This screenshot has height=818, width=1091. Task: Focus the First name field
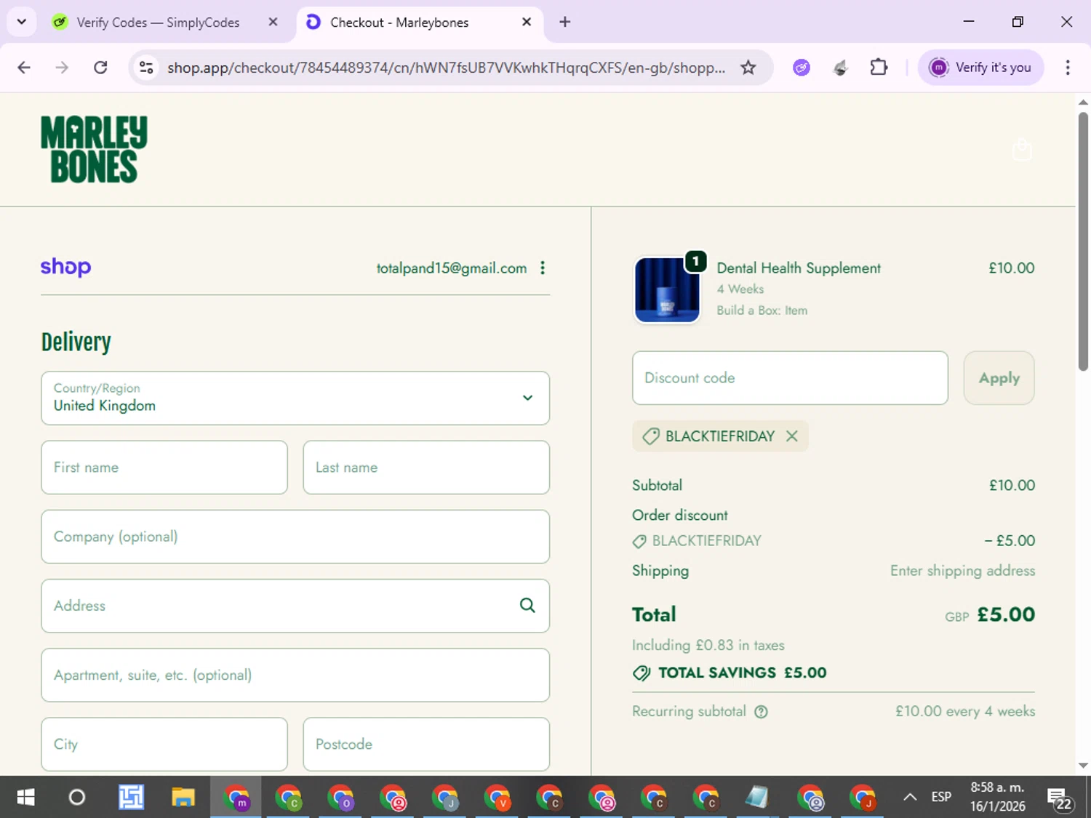tap(164, 468)
